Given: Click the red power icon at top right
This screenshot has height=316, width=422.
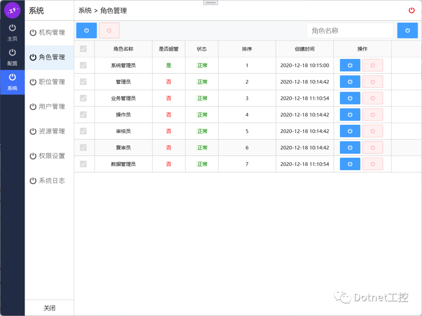Looking at the screenshot, I should [411, 11].
